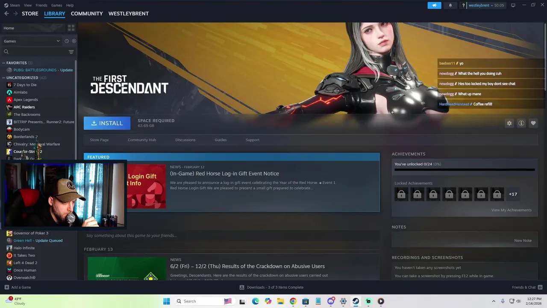Open Bodycam in the library list
Screen dimensions: 547x308
21,129
